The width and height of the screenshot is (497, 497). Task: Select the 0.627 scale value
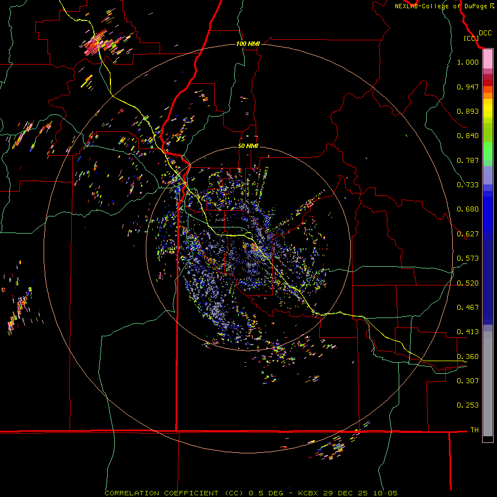coord(468,234)
